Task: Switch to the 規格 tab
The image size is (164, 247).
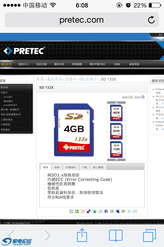Action: pos(57,167)
